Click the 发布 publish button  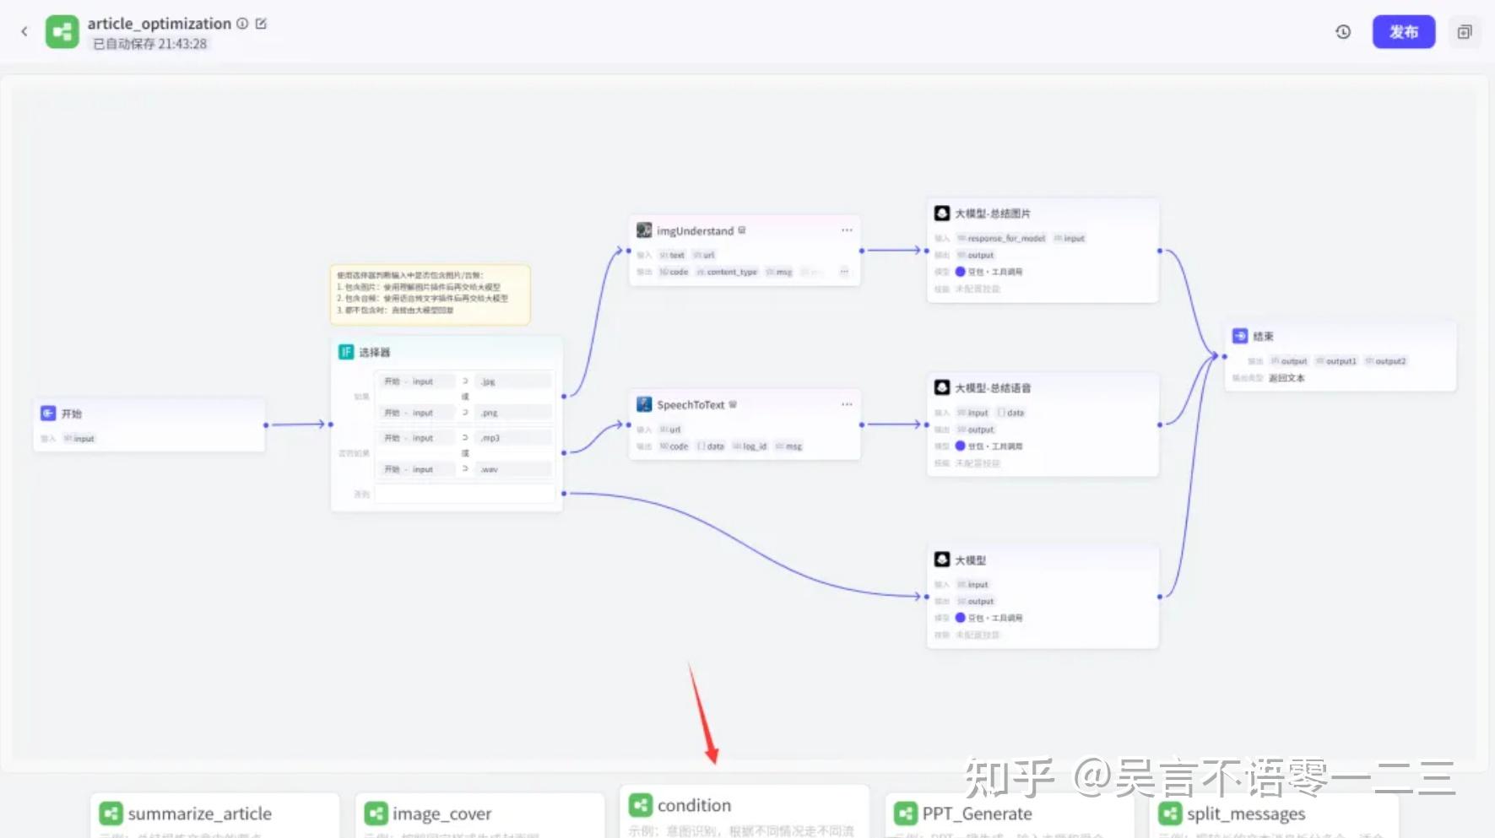tap(1404, 31)
